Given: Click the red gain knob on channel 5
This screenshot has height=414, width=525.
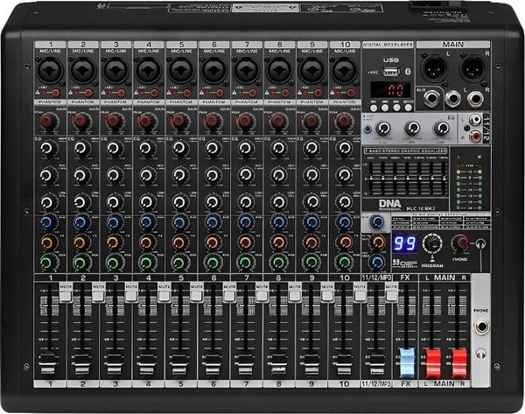Looking at the screenshot, I should 179,120.
